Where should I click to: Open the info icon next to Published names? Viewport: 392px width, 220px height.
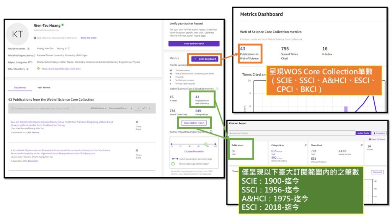click(x=28, y=49)
